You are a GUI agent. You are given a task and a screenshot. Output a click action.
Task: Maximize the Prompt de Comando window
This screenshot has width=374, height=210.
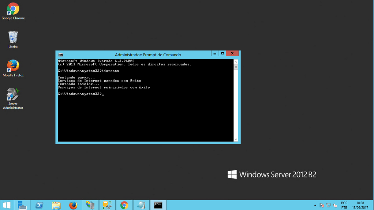[x=222, y=53]
